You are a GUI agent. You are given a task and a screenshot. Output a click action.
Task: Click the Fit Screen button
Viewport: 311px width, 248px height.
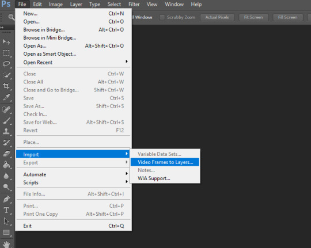[x=253, y=17]
